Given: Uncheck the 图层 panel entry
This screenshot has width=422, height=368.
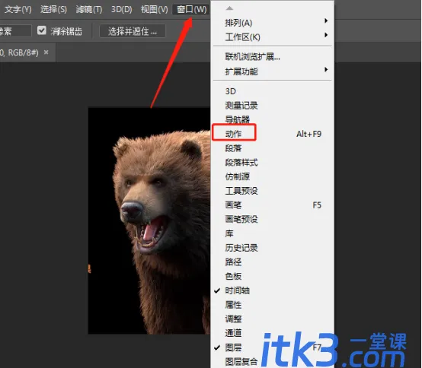Looking at the screenshot, I should pos(273,347).
